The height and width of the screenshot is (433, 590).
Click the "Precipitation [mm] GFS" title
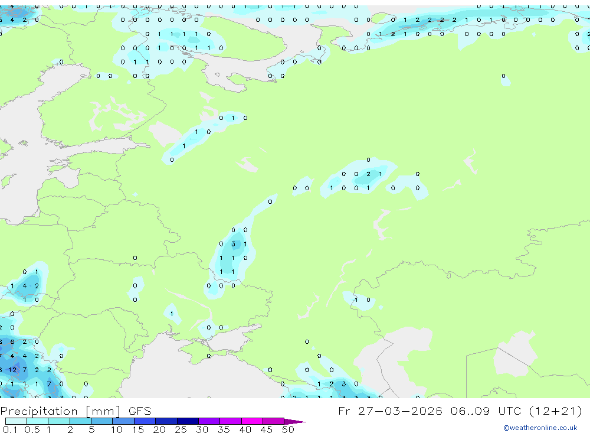click(x=76, y=411)
